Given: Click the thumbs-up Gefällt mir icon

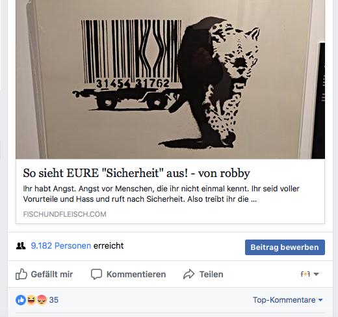Looking at the screenshot, I should tap(21, 274).
